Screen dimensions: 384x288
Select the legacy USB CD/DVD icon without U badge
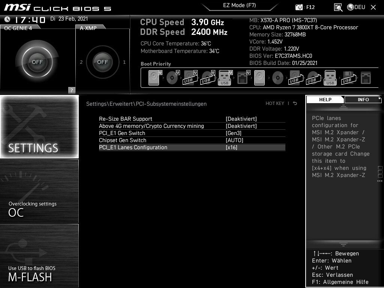[313, 78]
